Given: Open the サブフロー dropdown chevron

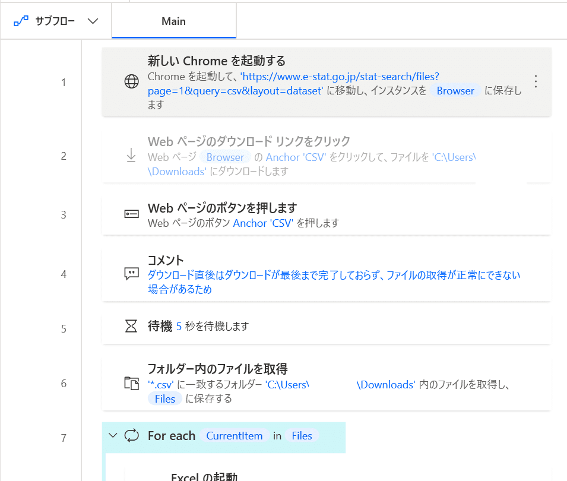Looking at the screenshot, I should pyautogui.click(x=93, y=21).
